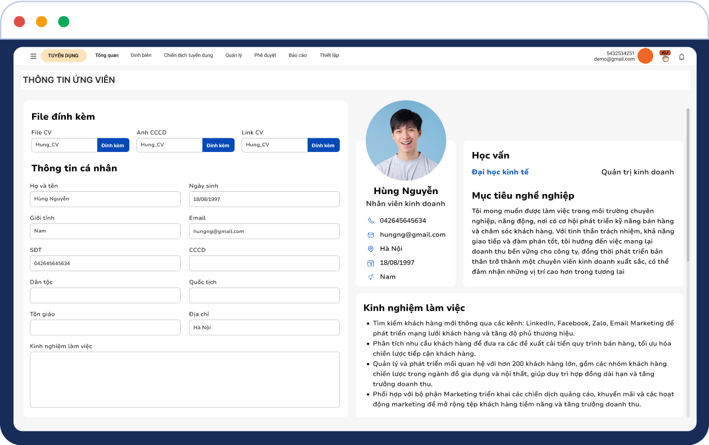This screenshot has width=709, height=445.
Task: Click the gender icon beside Nam
Action: 370,277
